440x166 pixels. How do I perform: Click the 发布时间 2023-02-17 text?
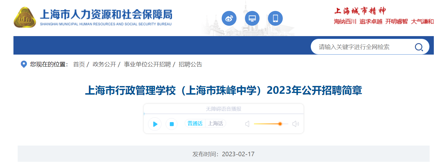coord(223,154)
